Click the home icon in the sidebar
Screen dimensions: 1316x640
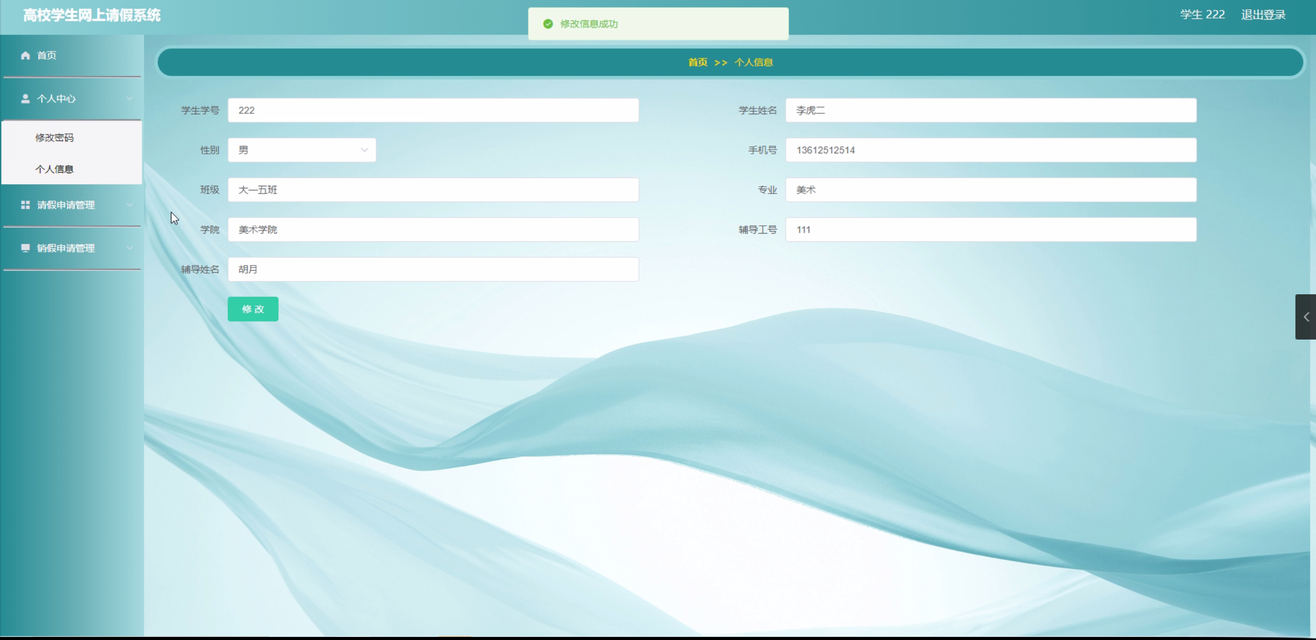click(25, 55)
